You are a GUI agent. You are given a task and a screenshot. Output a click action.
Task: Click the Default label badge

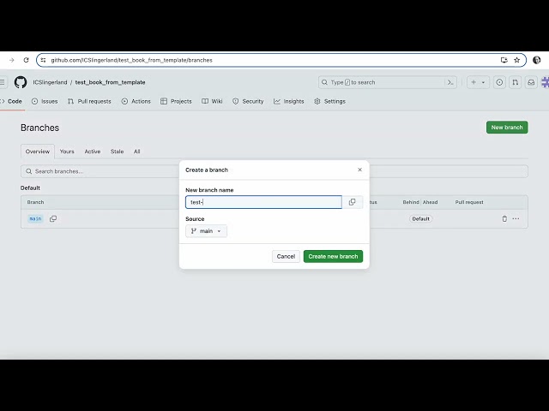[x=420, y=219]
